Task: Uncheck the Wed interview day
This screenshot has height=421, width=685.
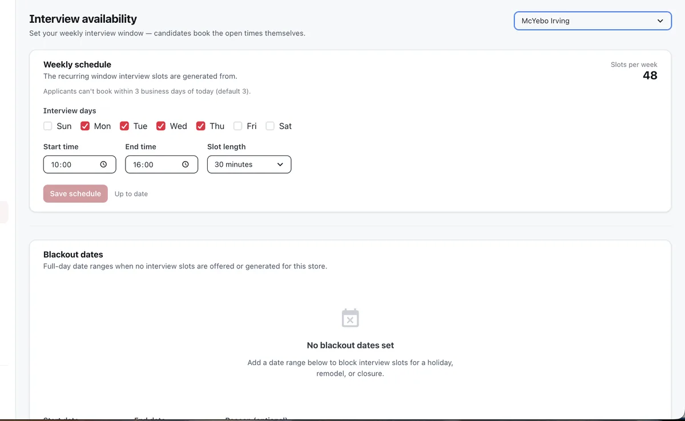Action: (x=161, y=126)
